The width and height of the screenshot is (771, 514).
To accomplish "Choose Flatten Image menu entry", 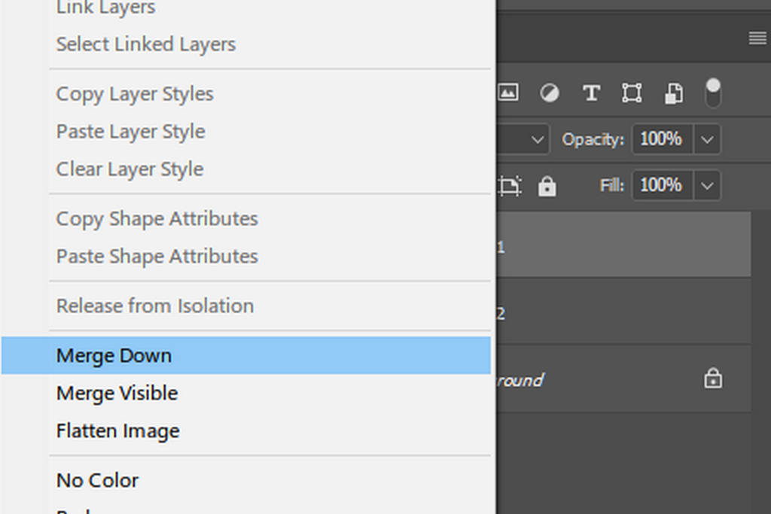I will click(118, 430).
